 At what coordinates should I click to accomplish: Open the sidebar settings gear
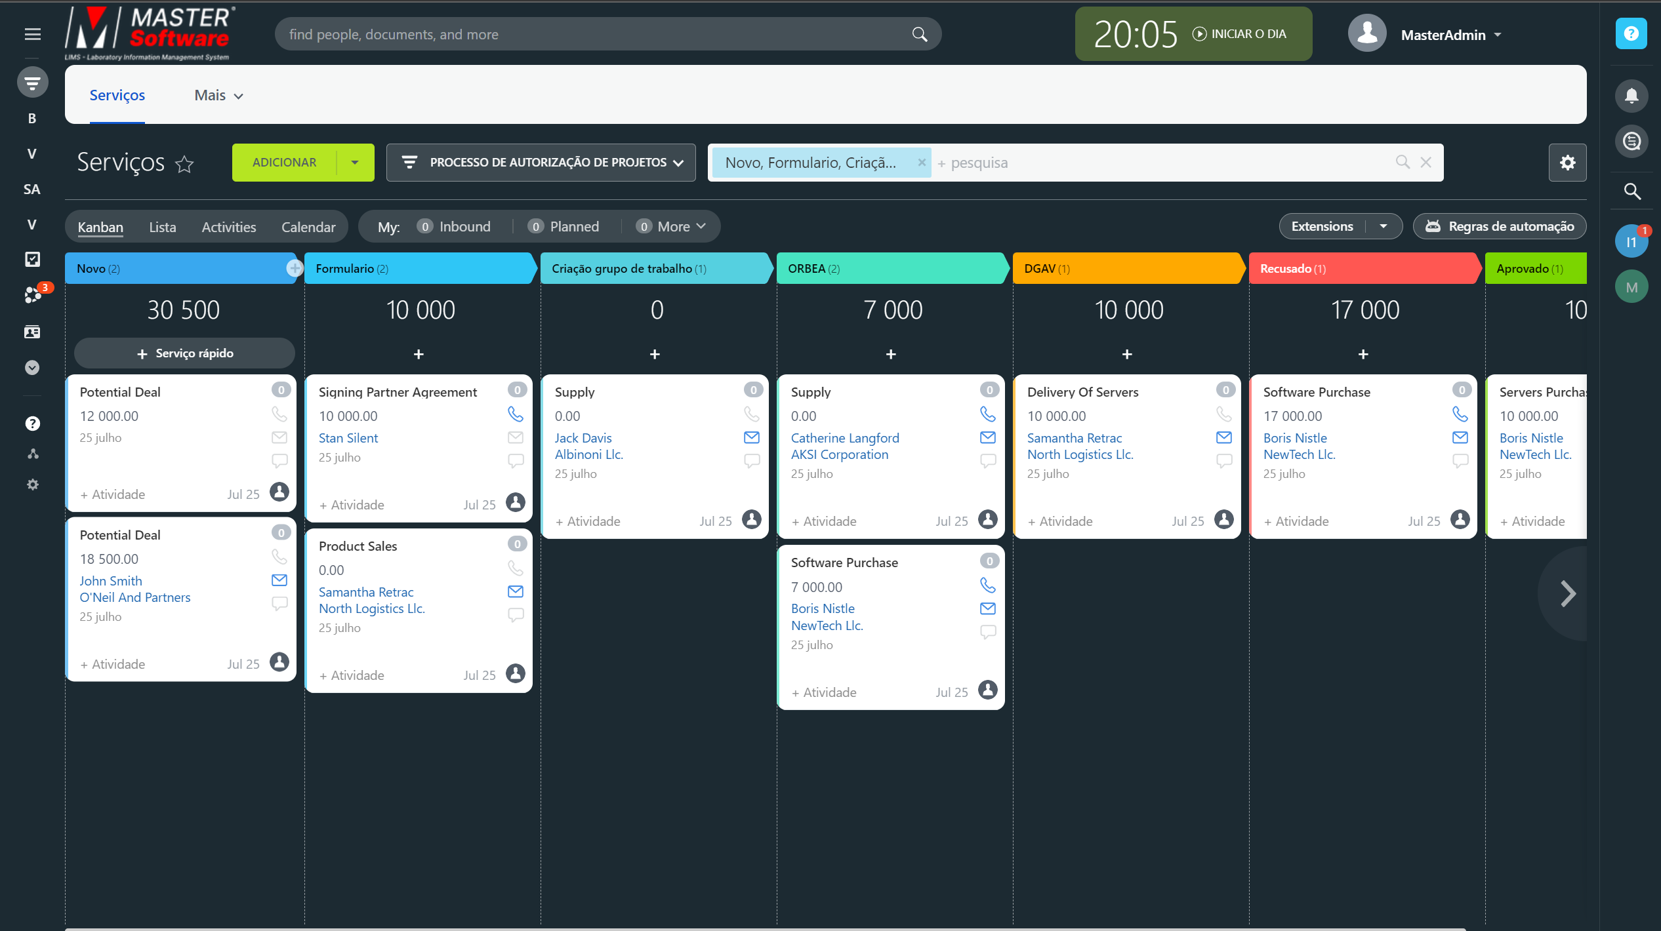coord(32,485)
